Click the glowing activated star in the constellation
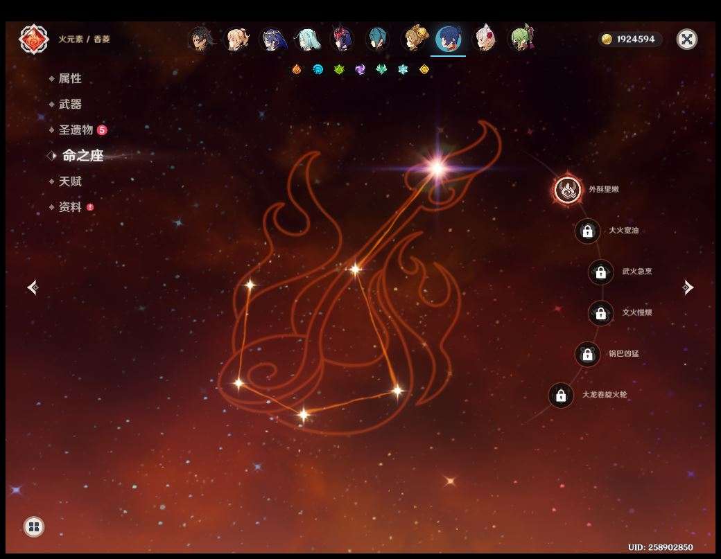 click(x=437, y=168)
